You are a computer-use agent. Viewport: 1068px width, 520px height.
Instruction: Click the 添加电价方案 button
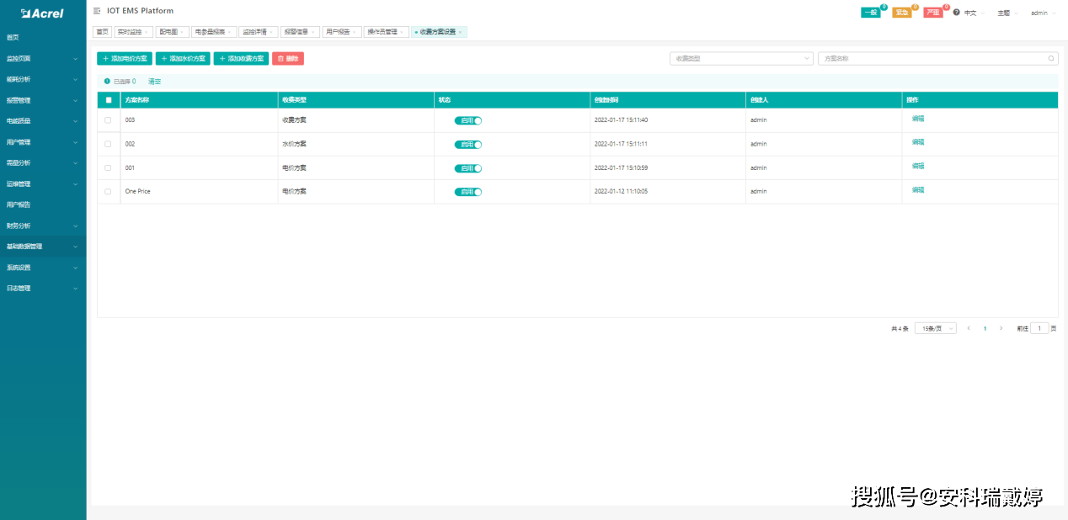(x=125, y=59)
